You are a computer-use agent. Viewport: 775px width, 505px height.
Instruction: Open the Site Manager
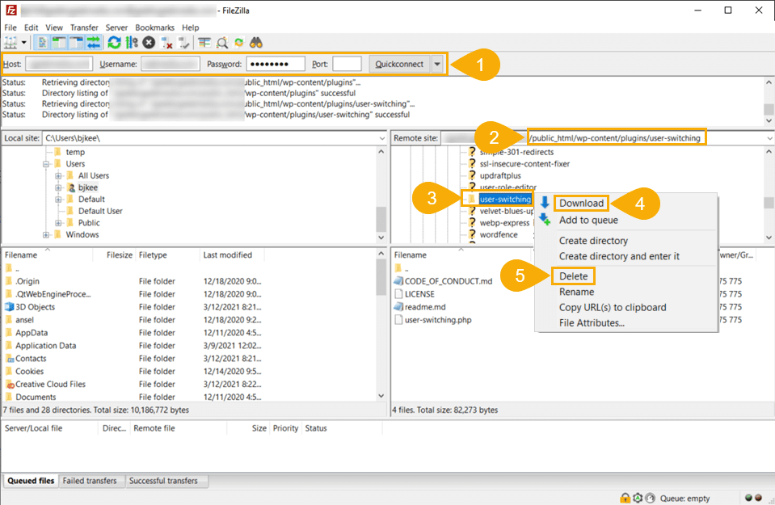pos(11,43)
